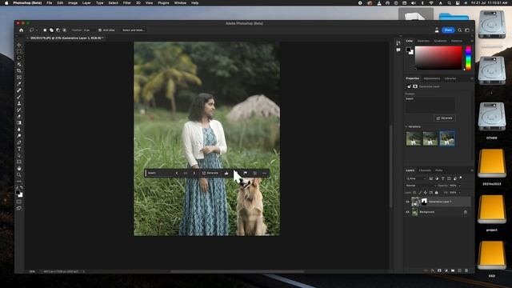Open the Image menu

click(x=73, y=3)
